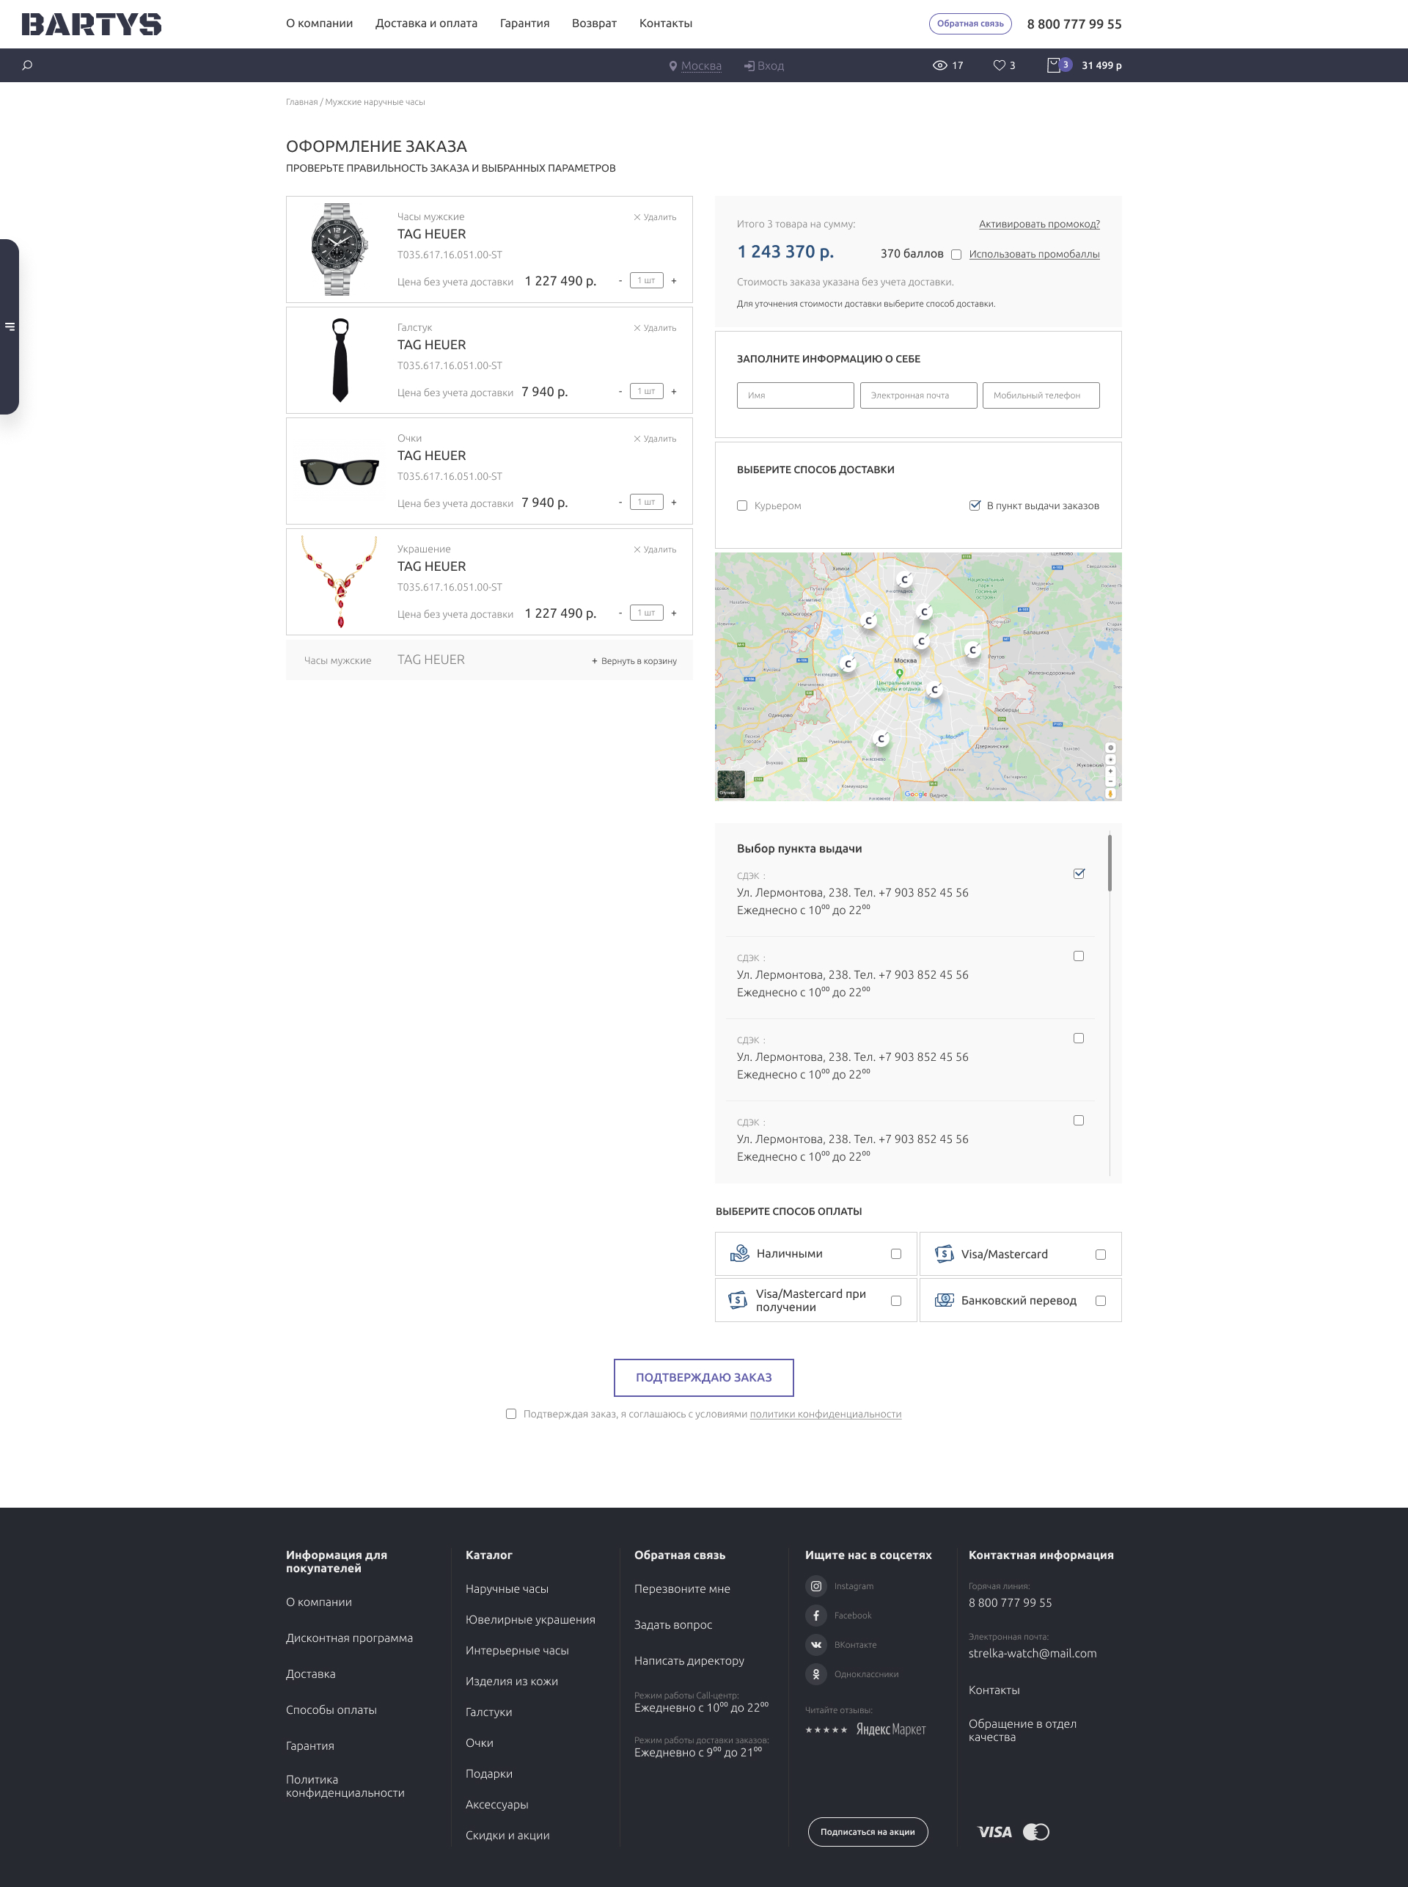Switch the map to satellite view thumbnail

pos(730,784)
